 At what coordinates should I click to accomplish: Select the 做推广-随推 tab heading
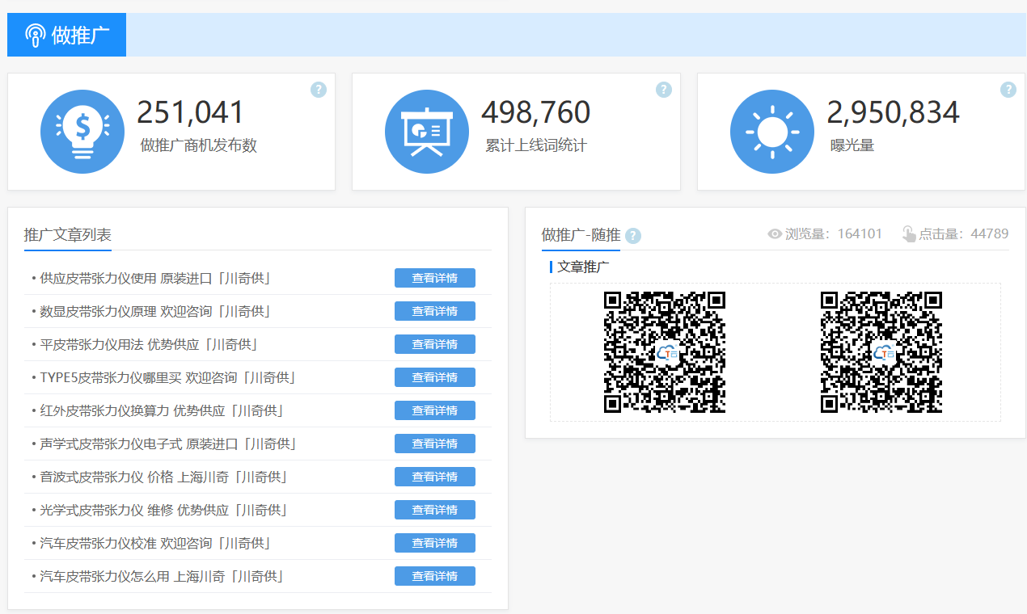pos(581,235)
